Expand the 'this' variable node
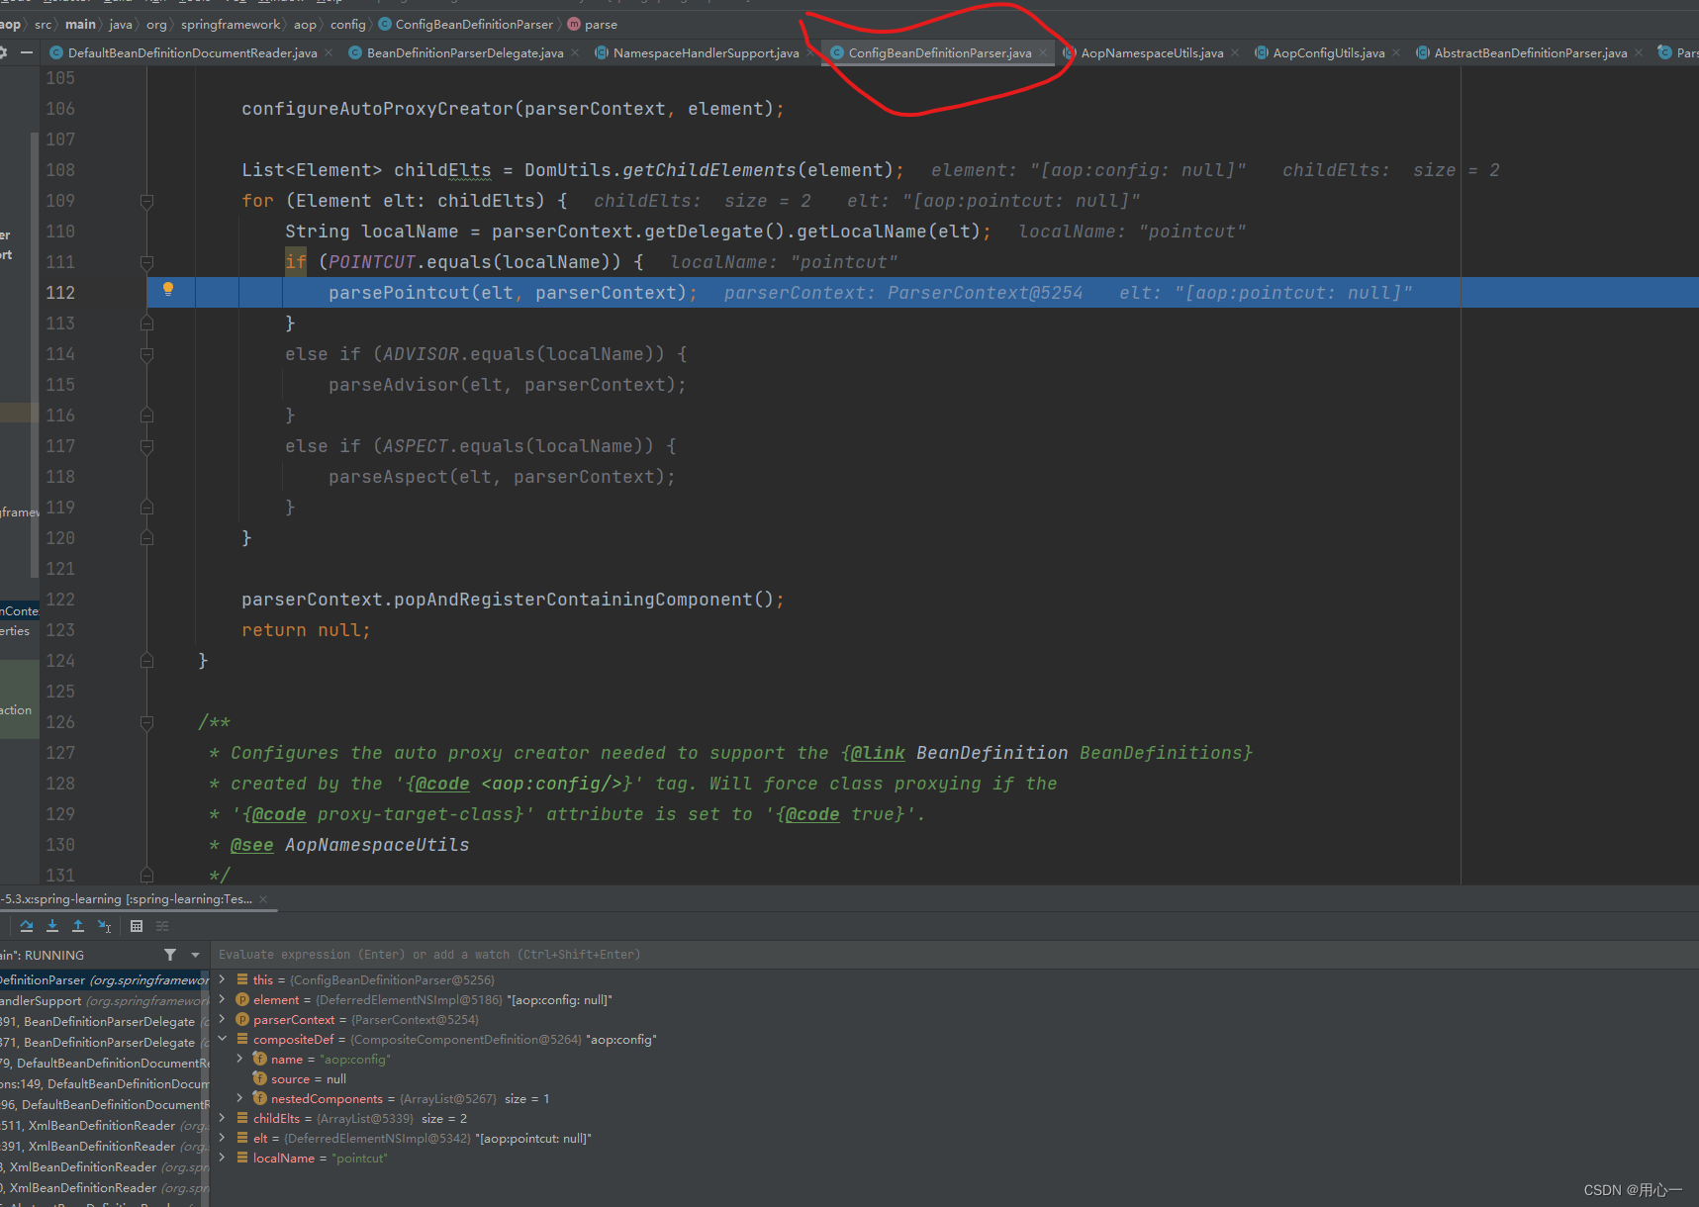Image resolution: width=1699 pixels, height=1207 pixels. tap(222, 979)
